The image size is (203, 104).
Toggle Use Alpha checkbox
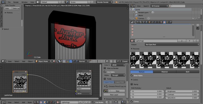[x=105, y=72]
